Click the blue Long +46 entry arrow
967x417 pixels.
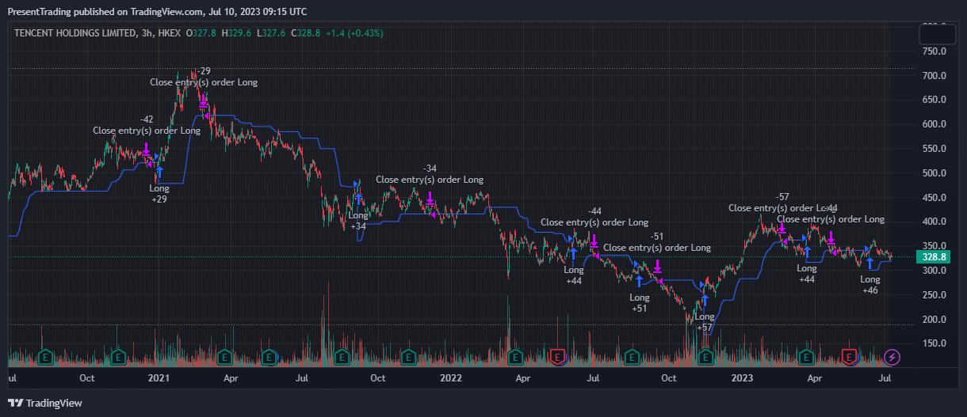[870, 263]
